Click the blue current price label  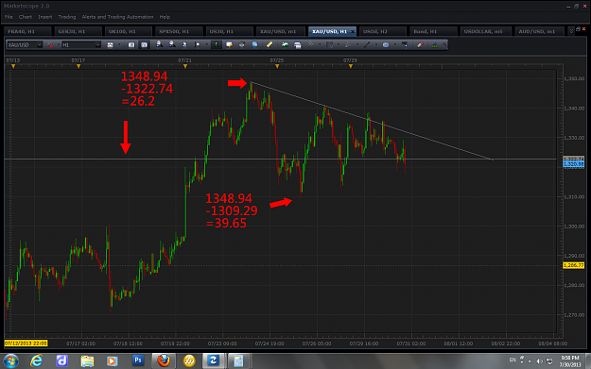click(573, 164)
